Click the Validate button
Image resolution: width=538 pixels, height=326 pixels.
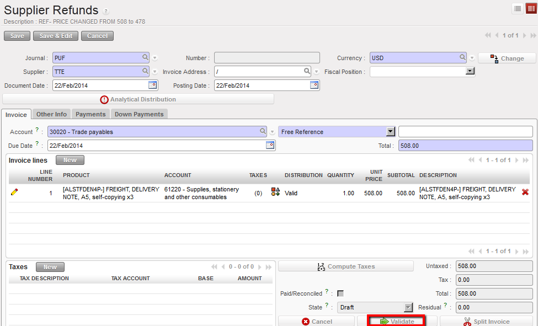pos(397,321)
